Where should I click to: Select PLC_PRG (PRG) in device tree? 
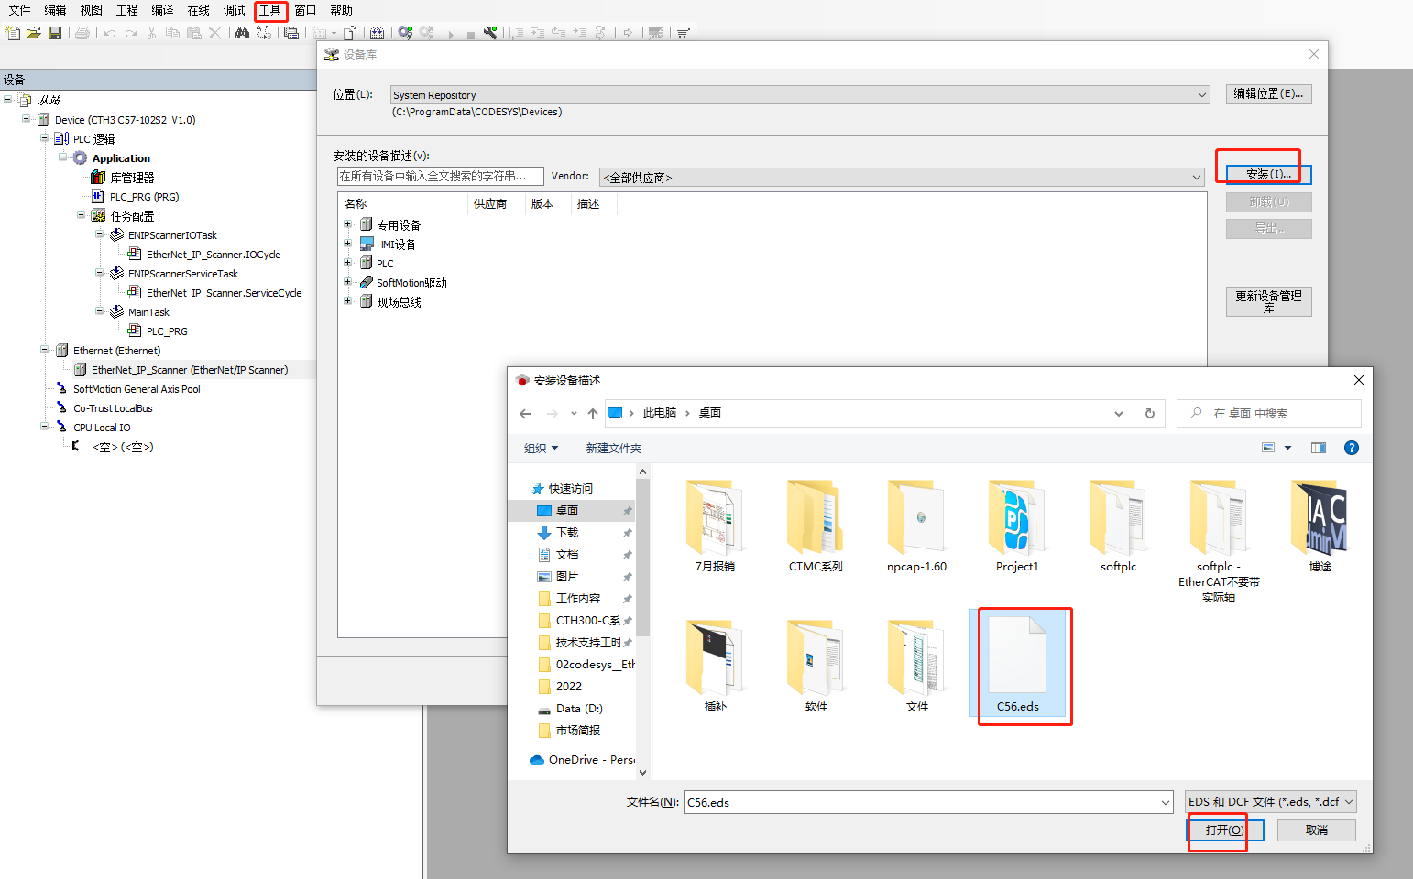pos(144,197)
